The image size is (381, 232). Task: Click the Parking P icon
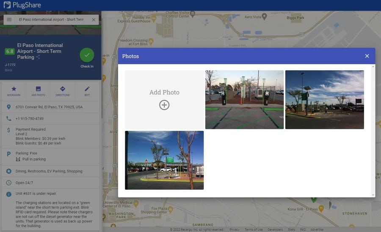9,154
